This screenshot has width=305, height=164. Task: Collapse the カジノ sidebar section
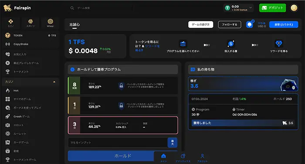click(54, 82)
